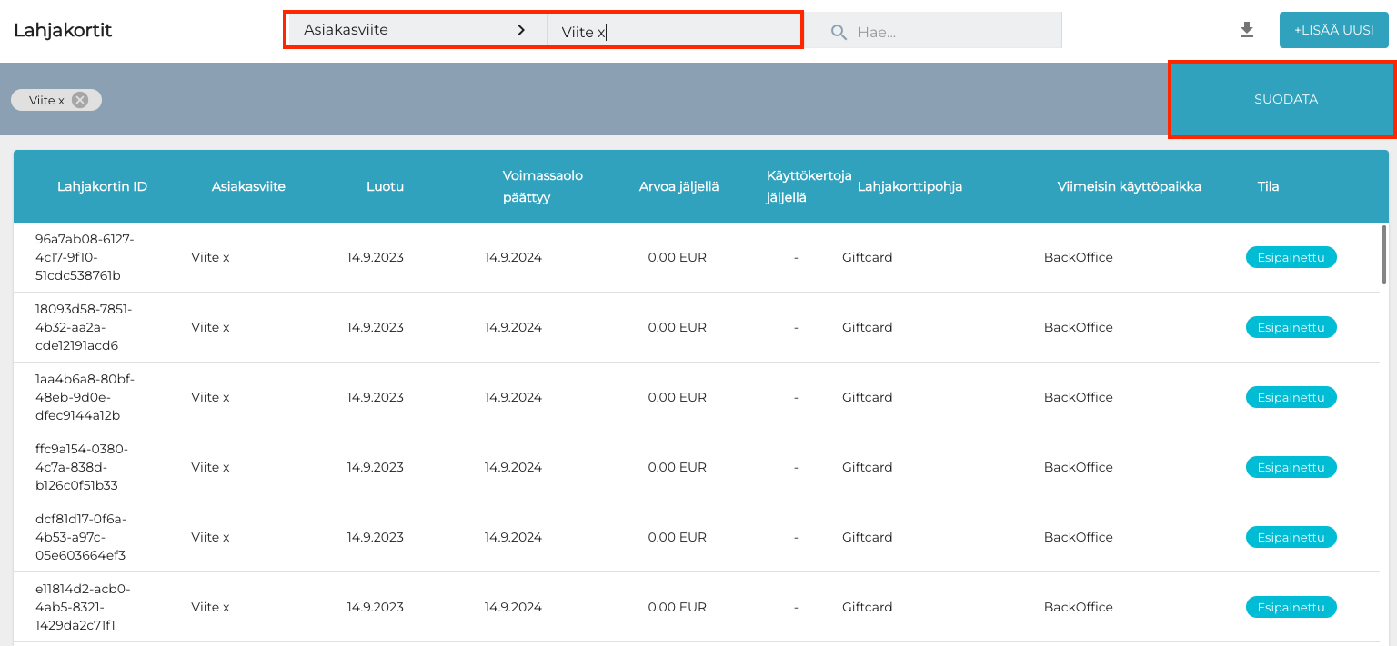Sort by Luotu column header
This screenshot has width=1397, height=646.
click(x=385, y=186)
